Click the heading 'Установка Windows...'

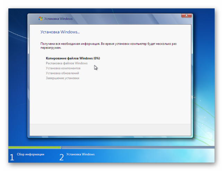pyautogui.click(x=60, y=32)
